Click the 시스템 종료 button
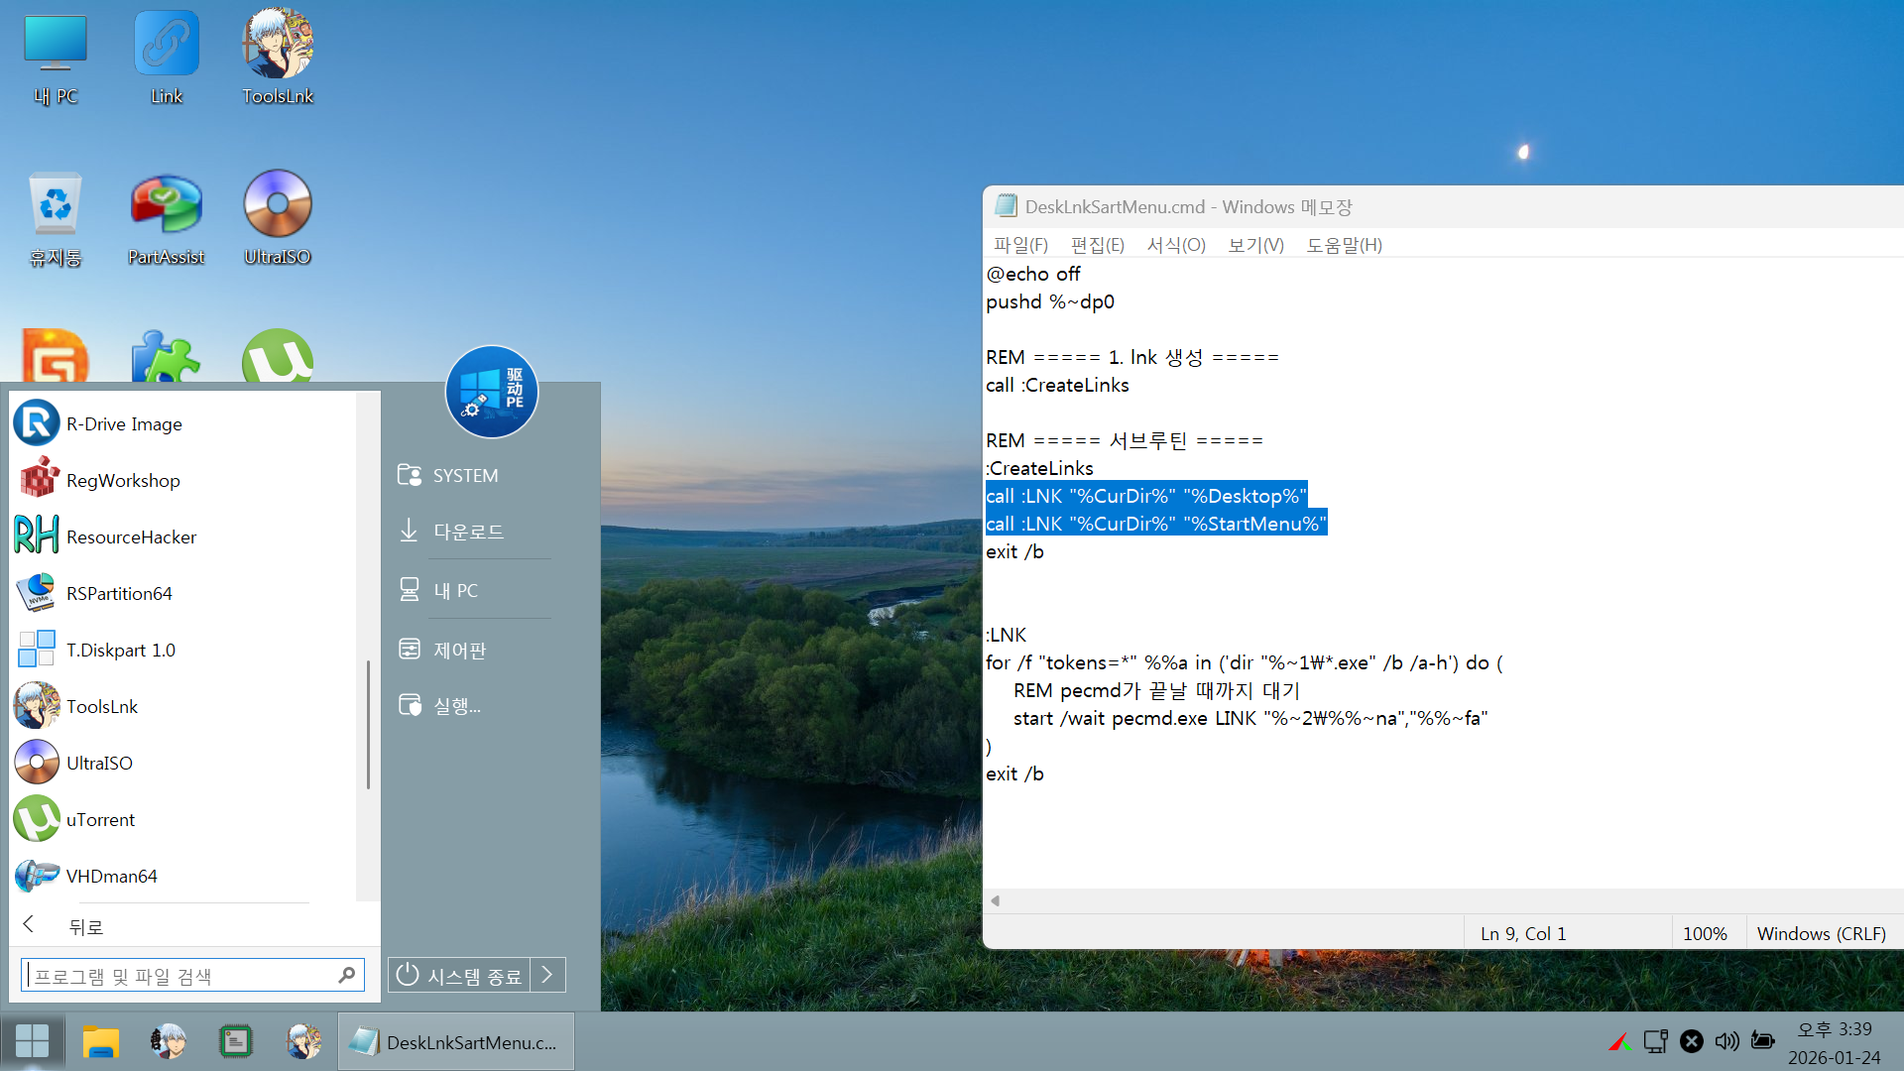Viewport: 1904px width, 1071px height. pyautogui.click(x=460, y=975)
